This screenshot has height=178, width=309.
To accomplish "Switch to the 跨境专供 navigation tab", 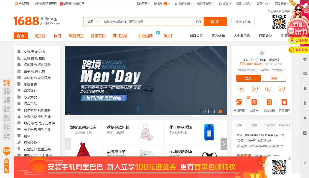I will click(x=98, y=36).
